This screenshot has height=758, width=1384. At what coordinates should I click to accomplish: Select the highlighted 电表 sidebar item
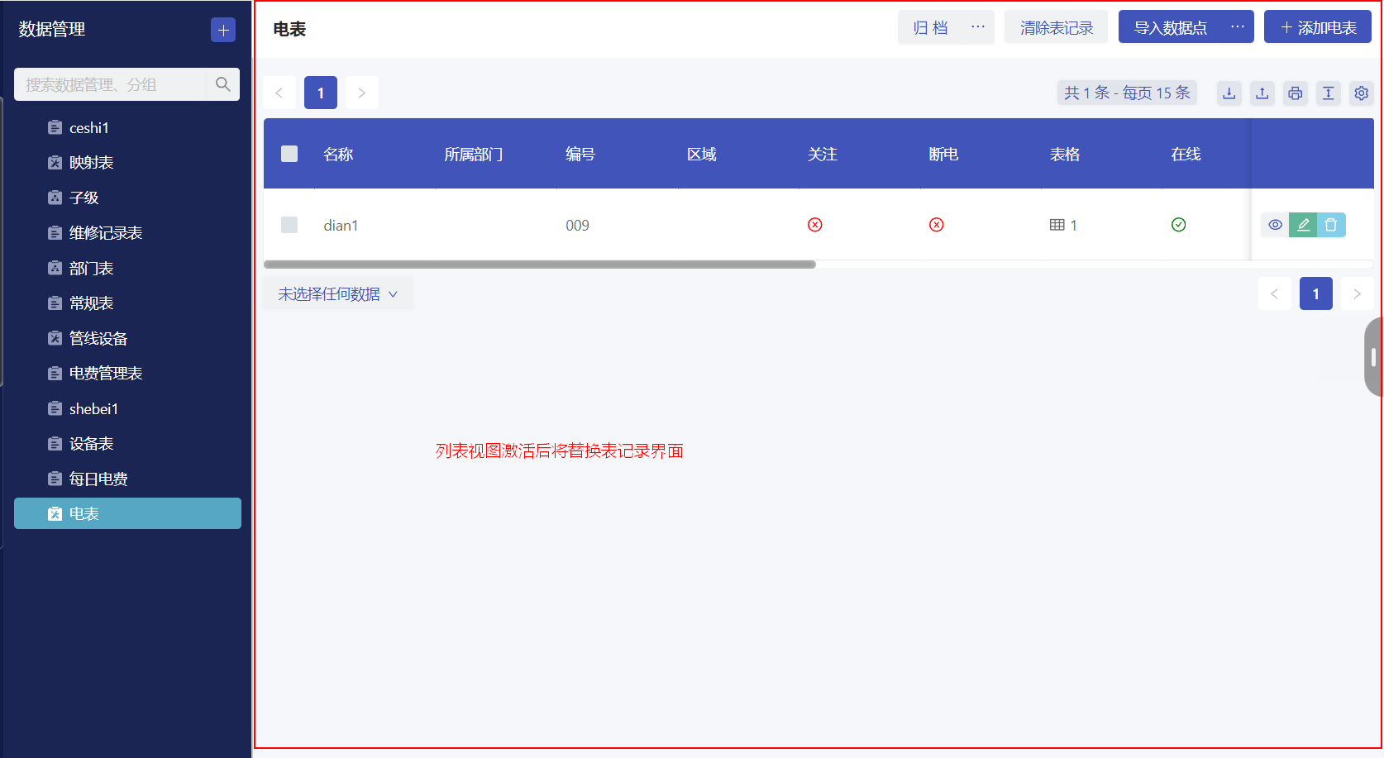(x=127, y=513)
